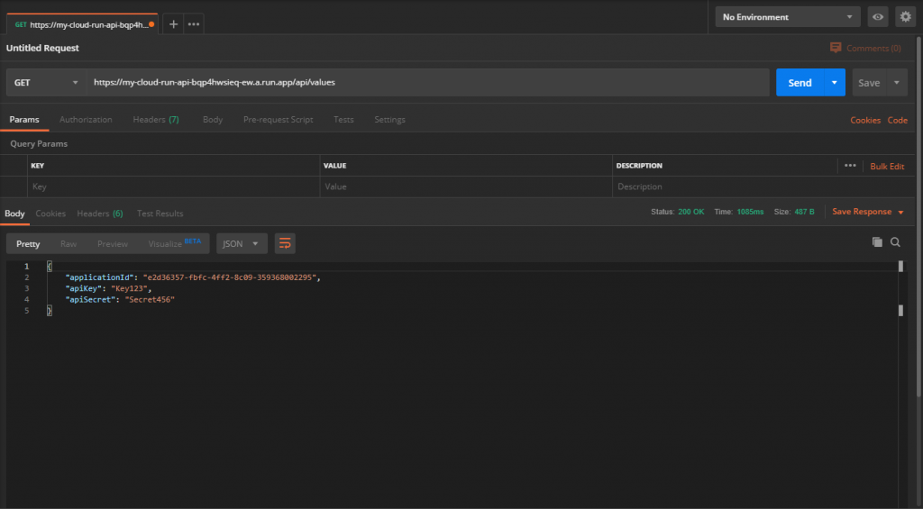Click the Untitled Request title

pyautogui.click(x=42, y=48)
